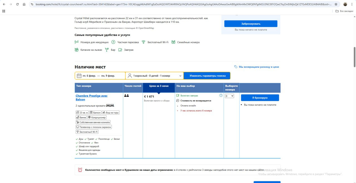Viewport: 356px width, 183px height.
Task: Reload the page with refresh icon
Action: 17,4
